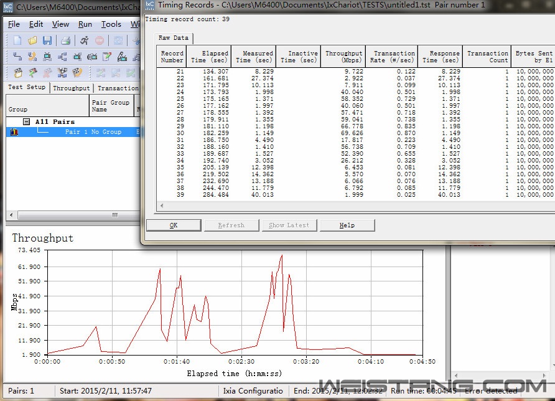
Task: Click the Print toolbar icon
Action: pyautogui.click(x=65, y=40)
